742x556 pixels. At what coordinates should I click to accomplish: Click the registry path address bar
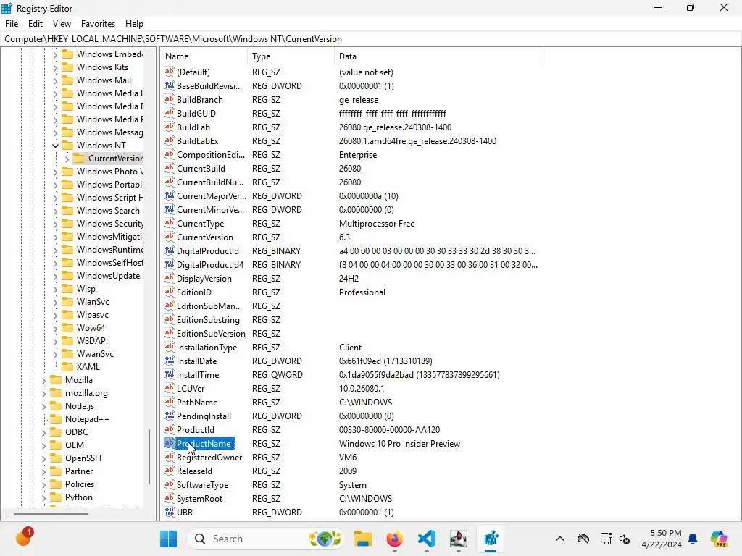tap(371, 39)
